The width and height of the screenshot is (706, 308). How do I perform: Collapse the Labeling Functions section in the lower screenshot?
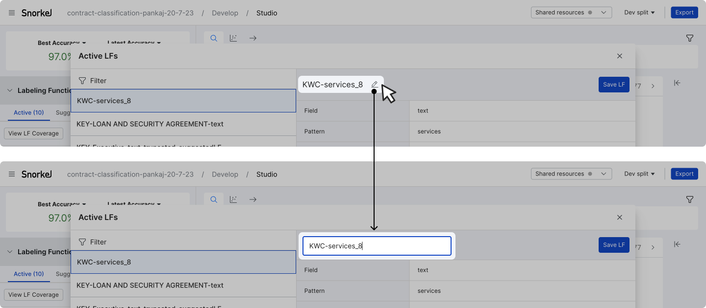[10, 252]
